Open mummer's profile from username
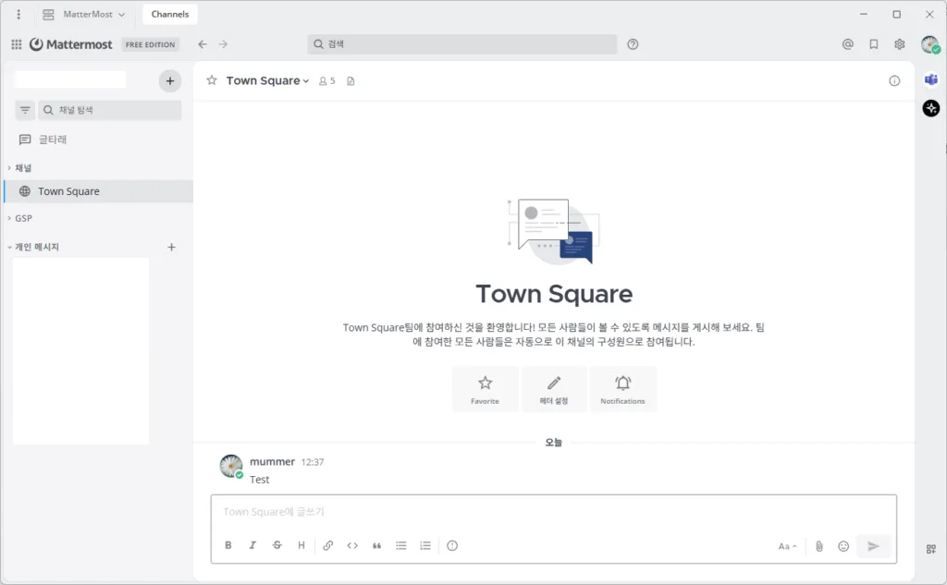 click(273, 462)
